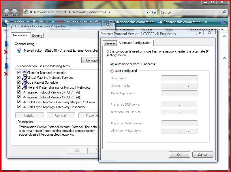Show more toolbar commands chevron
Image resolution: width=231 pixels, height=172 pixels.
(206, 22)
